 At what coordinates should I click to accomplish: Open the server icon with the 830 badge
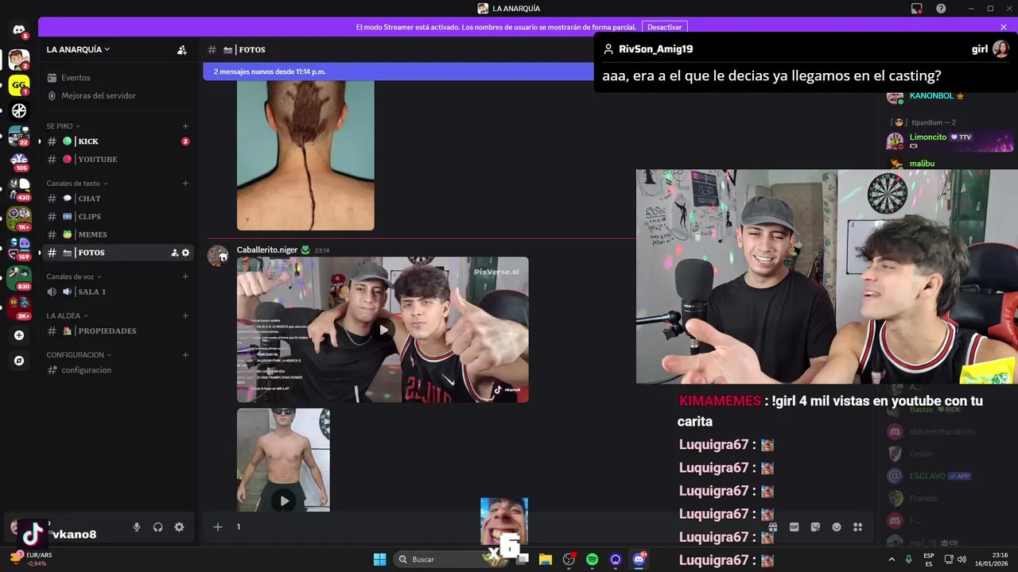coord(19,277)
